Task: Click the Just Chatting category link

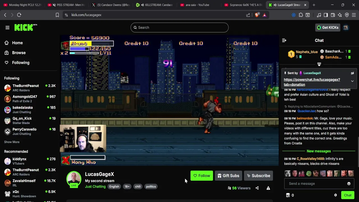Action: tap(95, 187)
